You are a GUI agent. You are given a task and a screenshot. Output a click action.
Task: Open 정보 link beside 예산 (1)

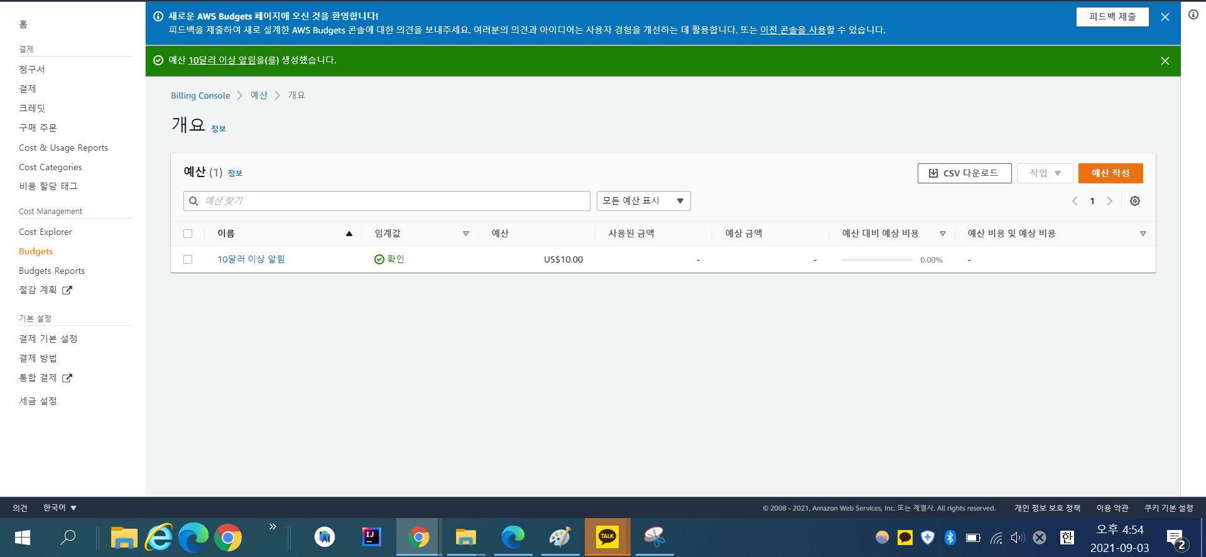pos(235,173)
